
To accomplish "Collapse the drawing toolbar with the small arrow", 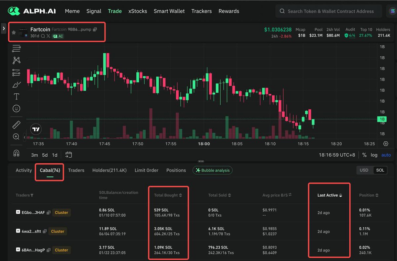I will pos(24,137).
